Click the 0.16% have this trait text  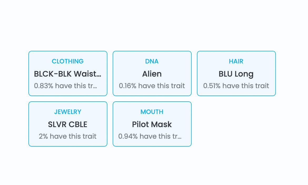pyautogui.click(x=152, y=86)
